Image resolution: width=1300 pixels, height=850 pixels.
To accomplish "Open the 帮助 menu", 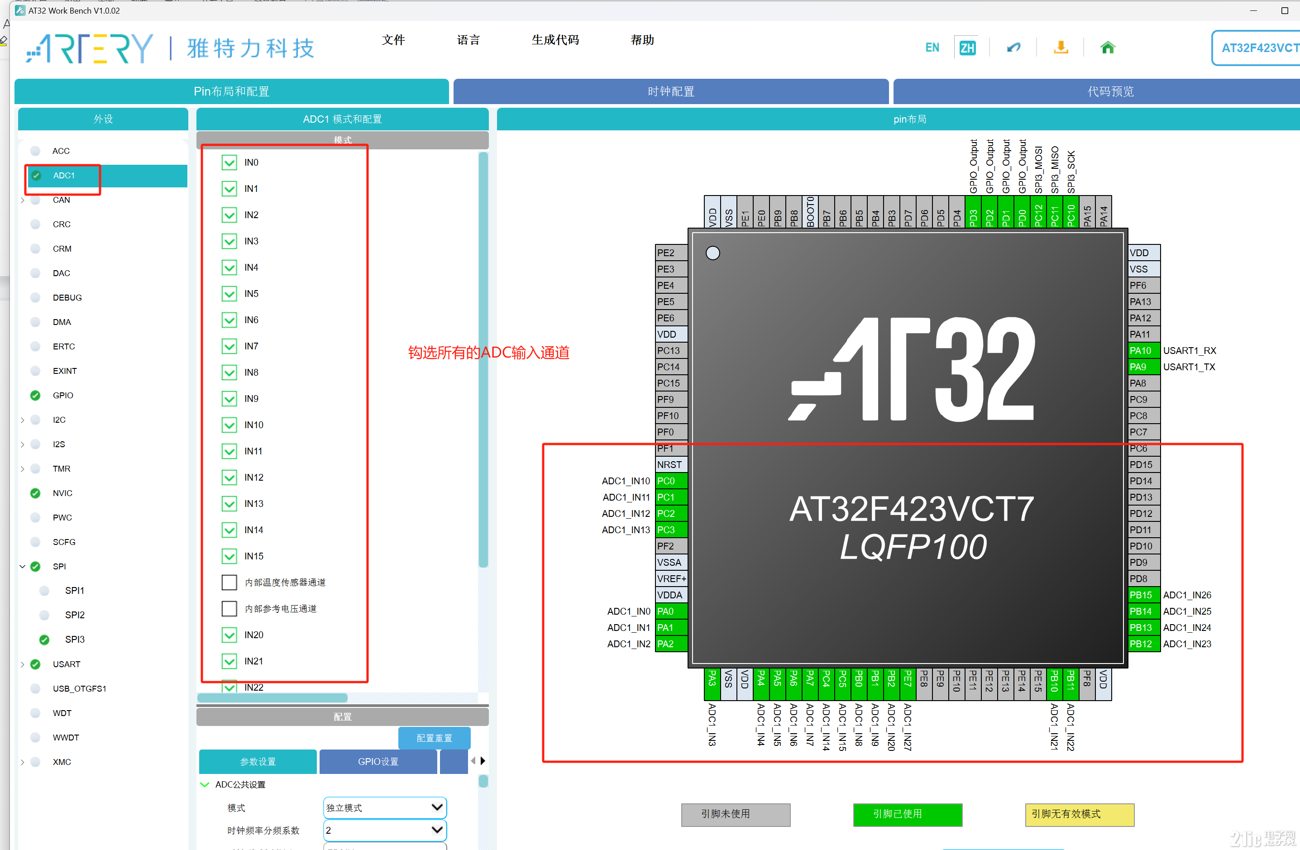I will (642, 40).
